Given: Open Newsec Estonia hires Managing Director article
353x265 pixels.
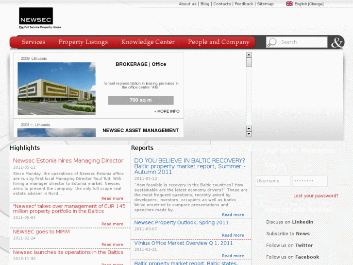Looking at the screenshot, I should pos(68,160).
